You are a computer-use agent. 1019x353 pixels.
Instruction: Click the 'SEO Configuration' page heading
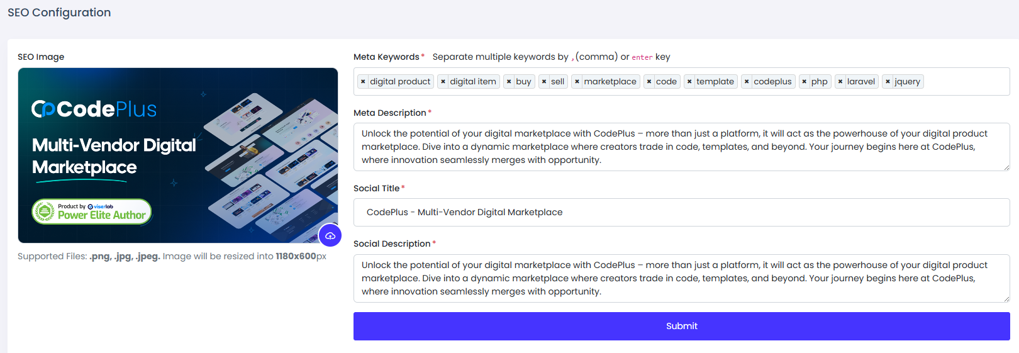[59, 13]
